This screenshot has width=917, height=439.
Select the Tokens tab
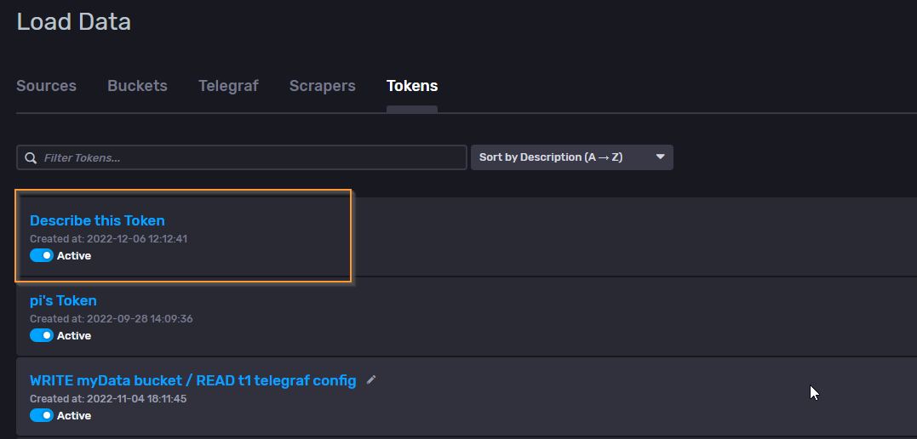point(412,86)
